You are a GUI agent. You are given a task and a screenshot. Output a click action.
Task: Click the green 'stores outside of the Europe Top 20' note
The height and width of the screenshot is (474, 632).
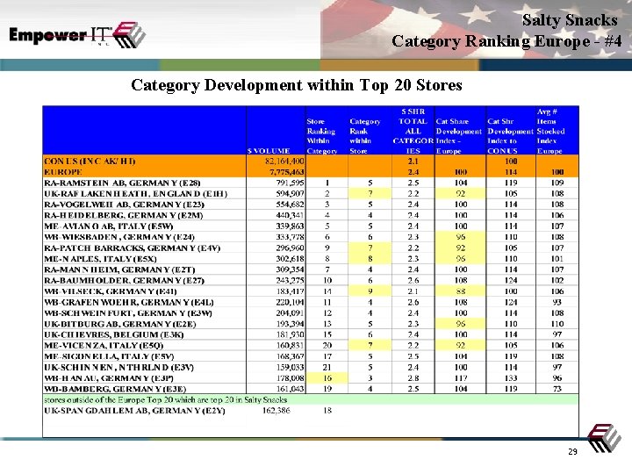coord(311,400)
